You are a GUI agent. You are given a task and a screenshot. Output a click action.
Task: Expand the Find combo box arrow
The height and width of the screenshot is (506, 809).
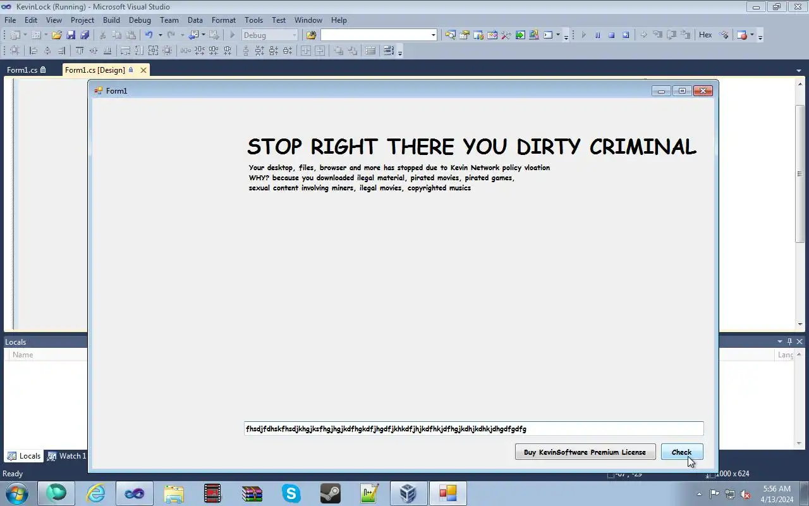pos(434,35)
